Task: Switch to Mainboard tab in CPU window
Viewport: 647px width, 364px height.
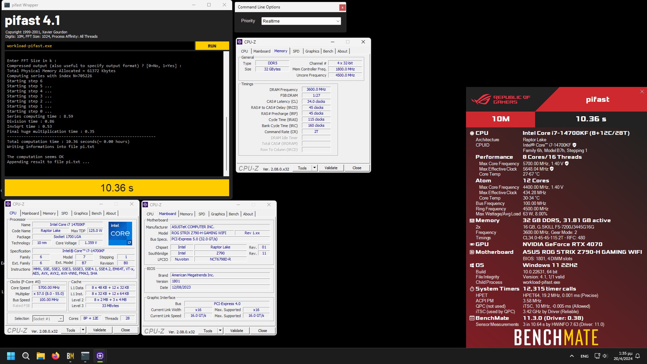Action: [x=30, y=213]
